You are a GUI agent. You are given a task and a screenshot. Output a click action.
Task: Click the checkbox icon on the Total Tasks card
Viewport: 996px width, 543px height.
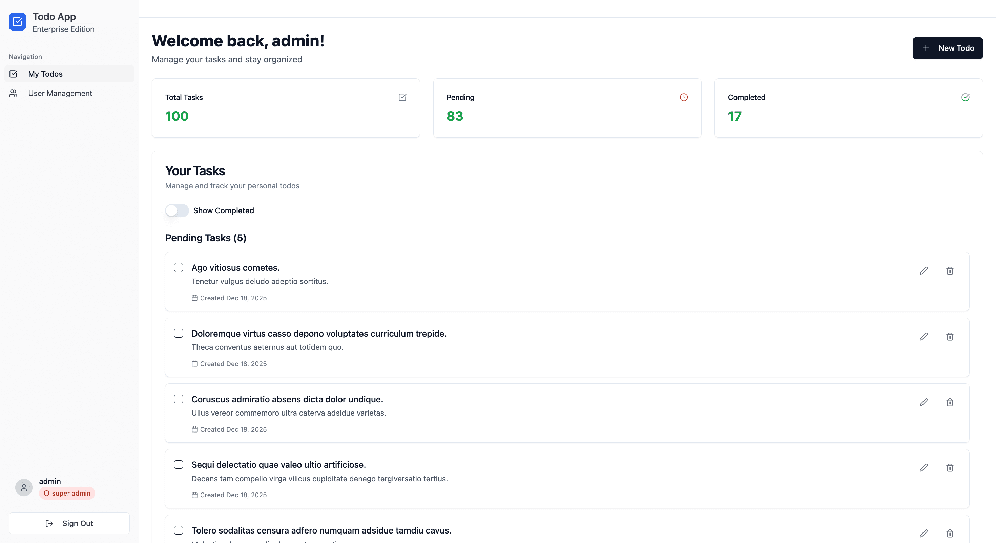pyautogui.click(x=402, y=97)
